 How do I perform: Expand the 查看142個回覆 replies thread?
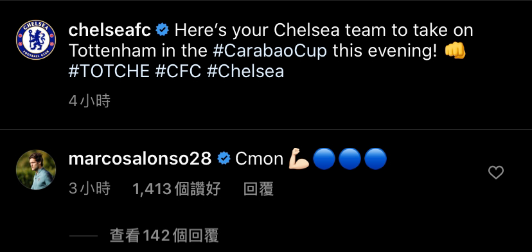(x=164, y=235)
